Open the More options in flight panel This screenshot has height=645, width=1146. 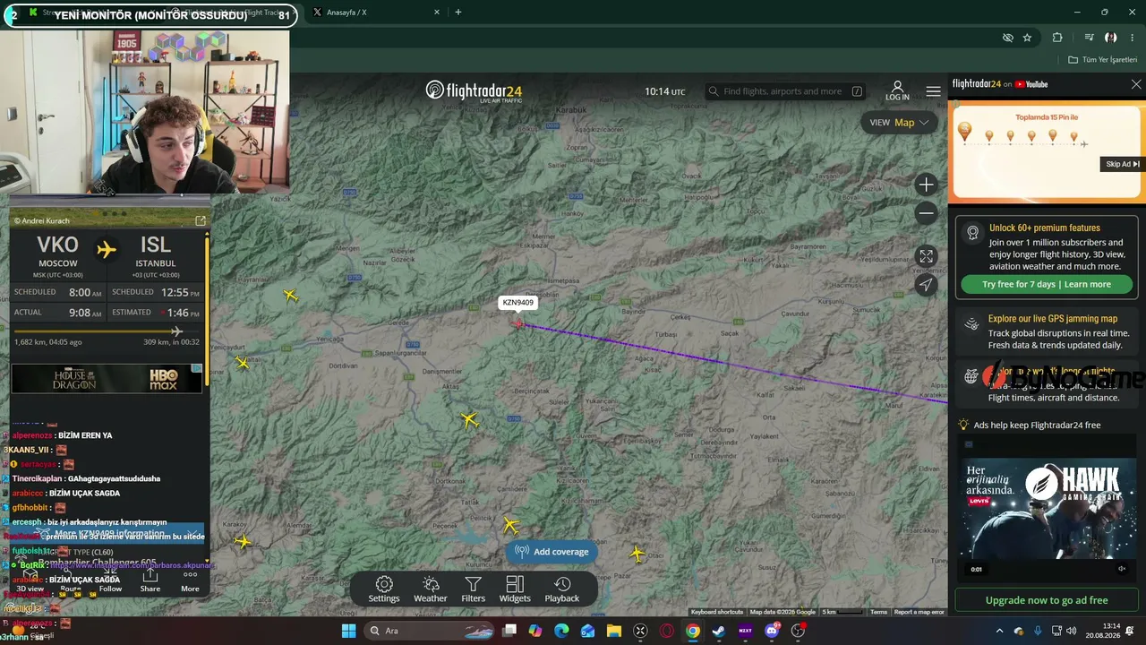coord(190,580)
